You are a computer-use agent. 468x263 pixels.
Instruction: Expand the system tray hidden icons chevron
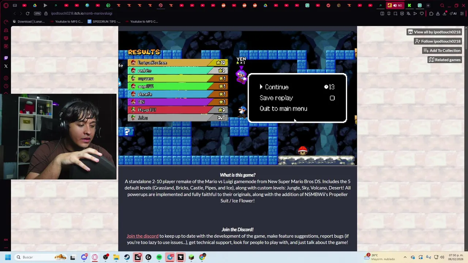405,257
